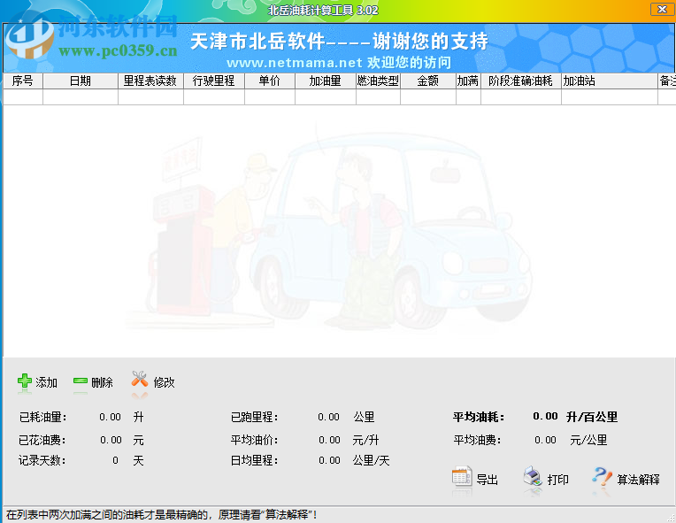Click the 导出 calendar sheet icon
Viewport: 676px width, 523px height.
coord(462,477)
